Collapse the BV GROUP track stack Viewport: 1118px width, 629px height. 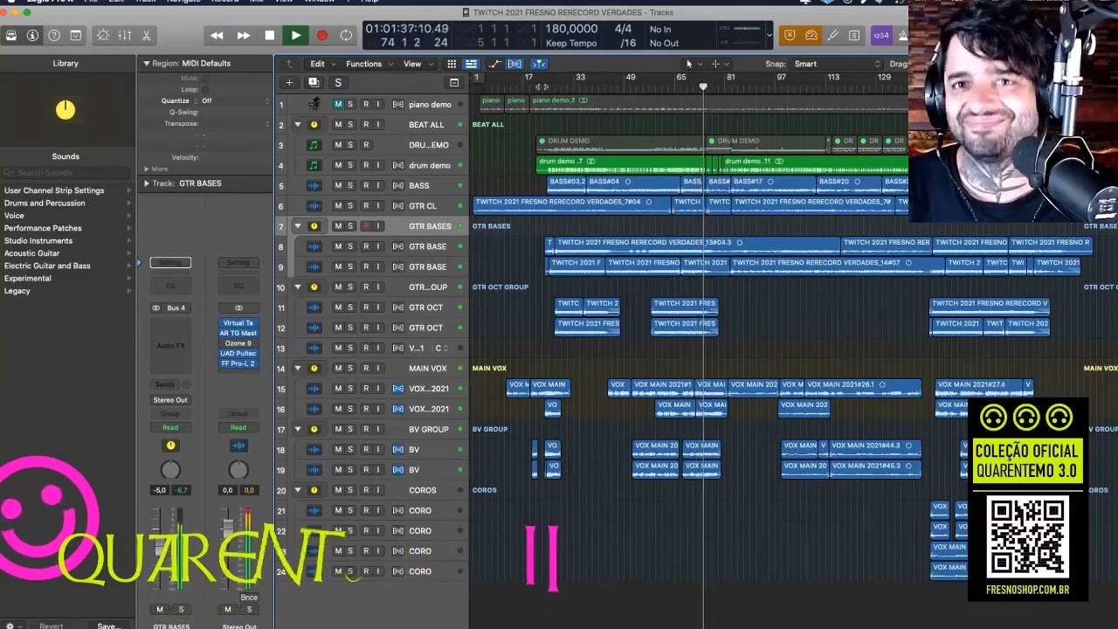(x=298, y=430)
